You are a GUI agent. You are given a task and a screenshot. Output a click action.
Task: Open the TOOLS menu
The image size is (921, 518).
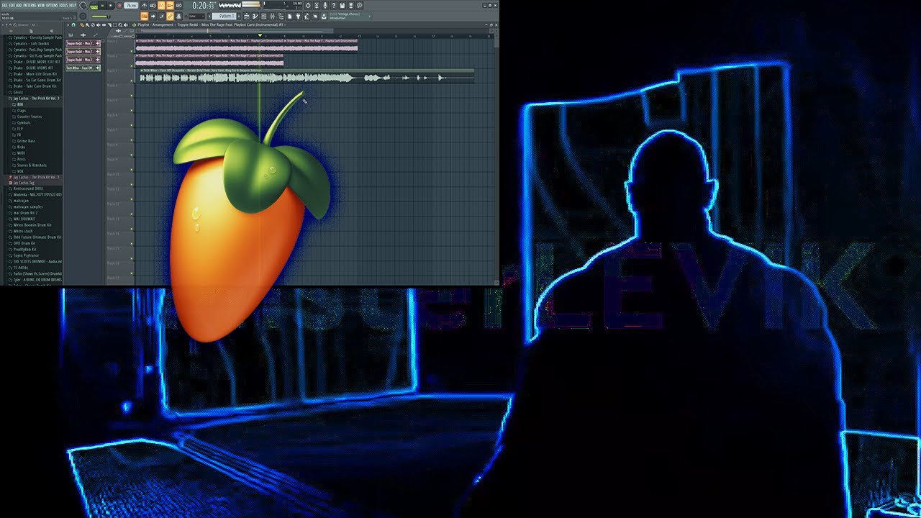click(64, 5)
